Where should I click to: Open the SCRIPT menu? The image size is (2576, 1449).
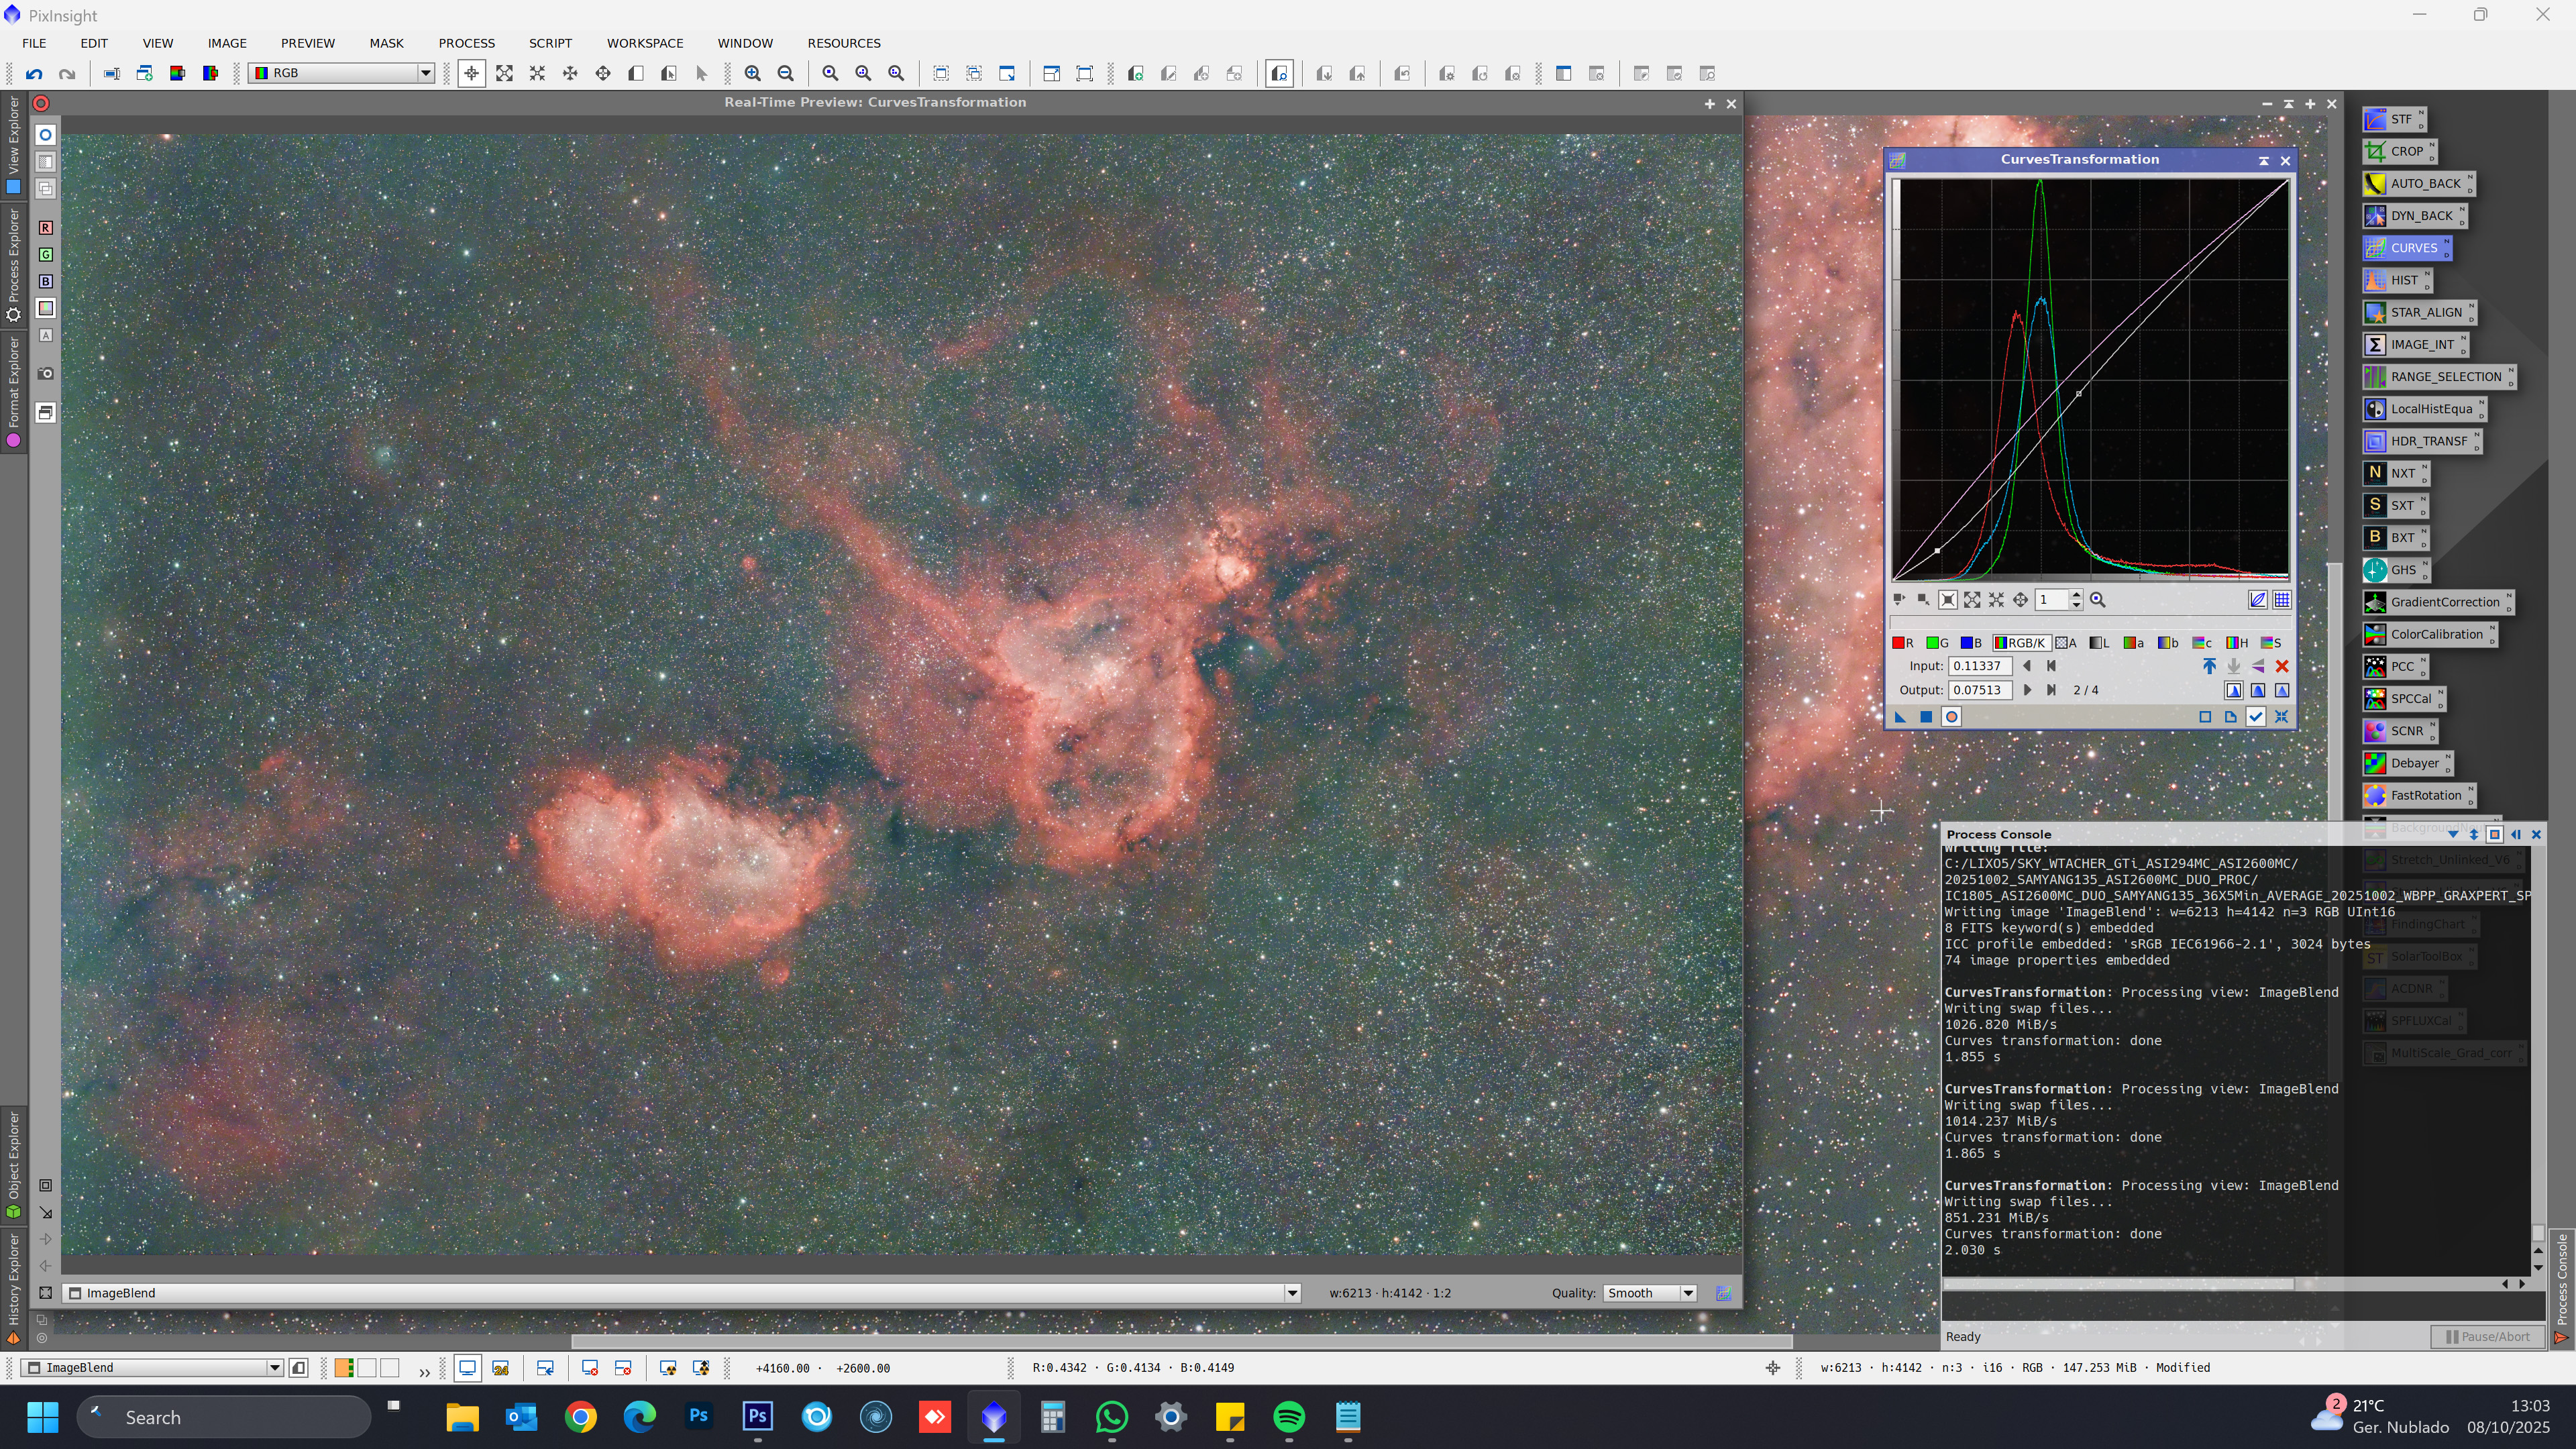point(550,43)
